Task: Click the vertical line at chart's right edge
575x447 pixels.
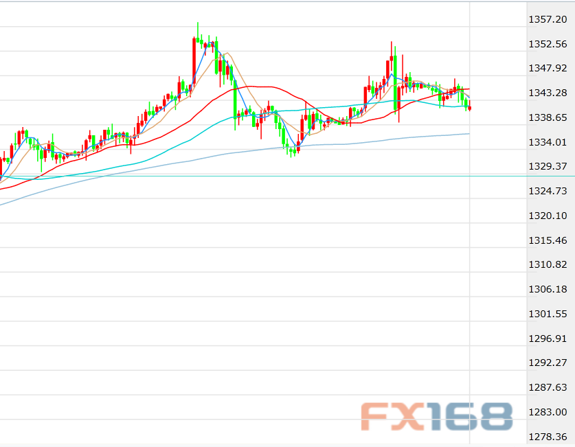Action: [x=470, y=275]
